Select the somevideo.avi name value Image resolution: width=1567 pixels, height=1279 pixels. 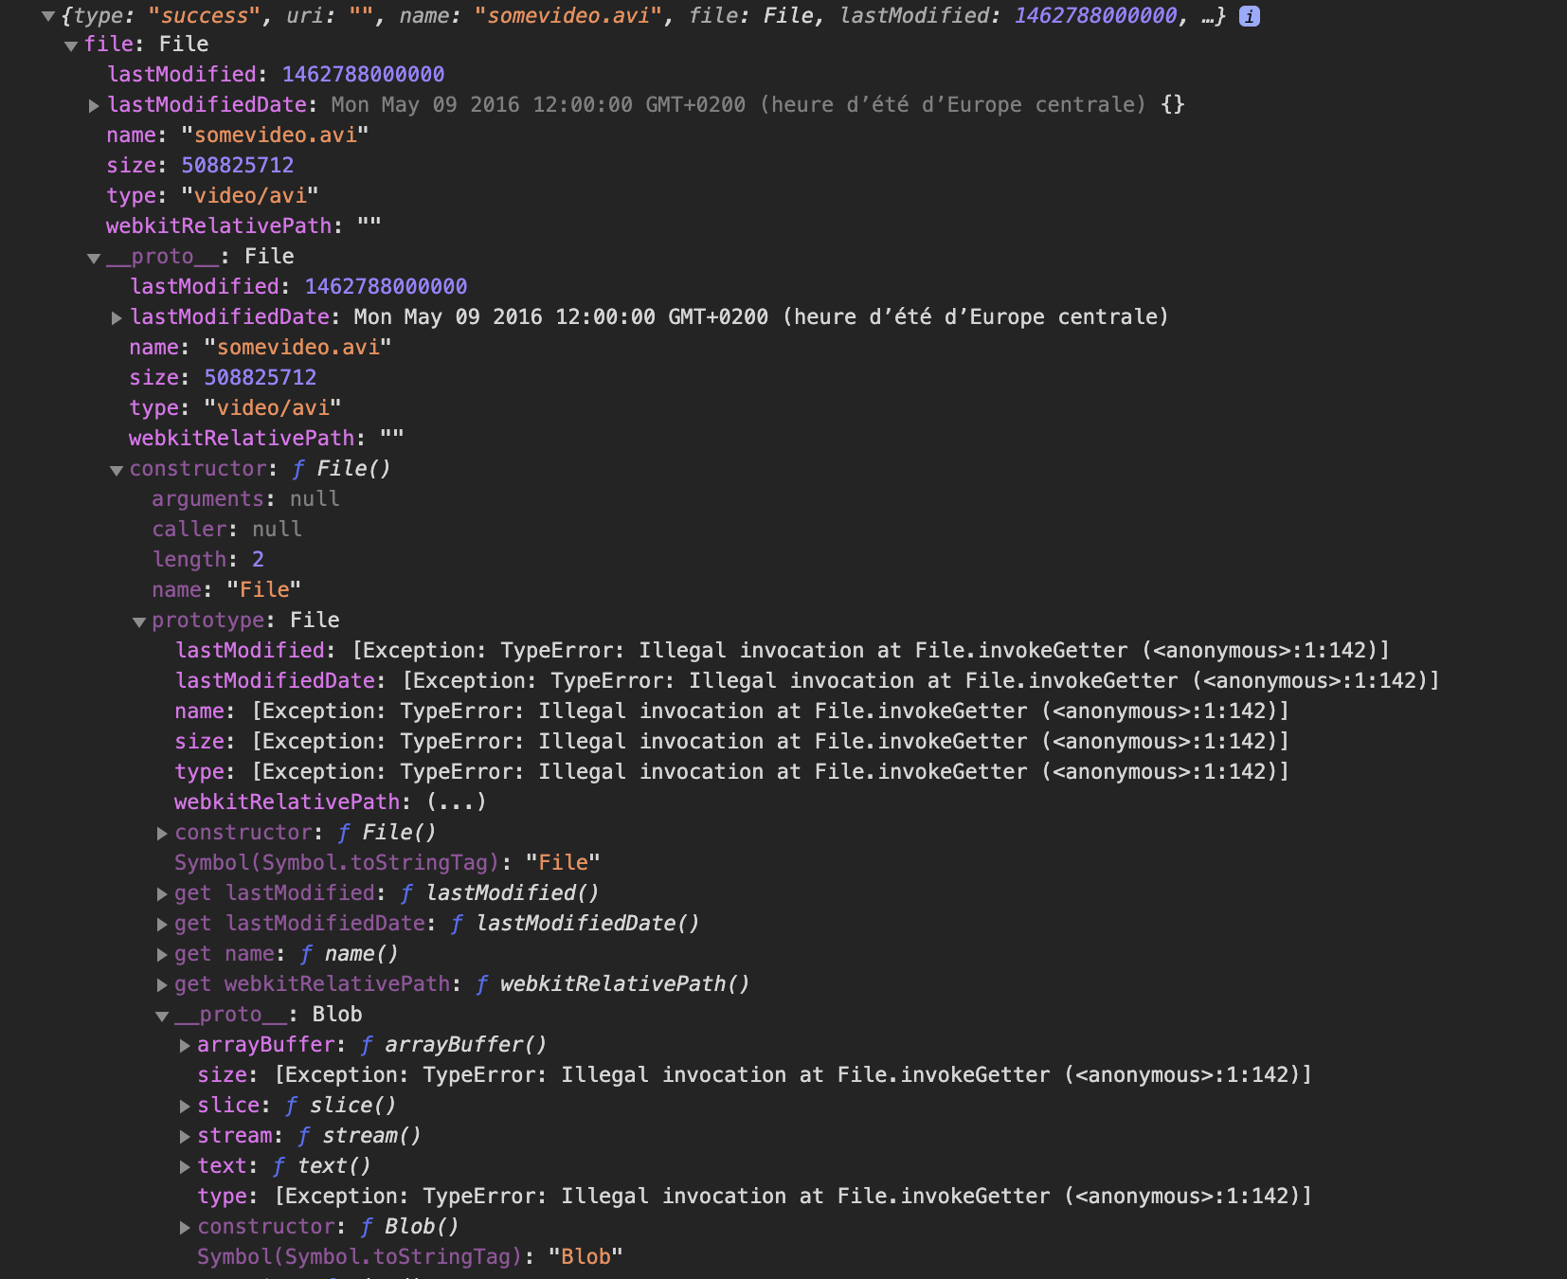tap(277, 135)
